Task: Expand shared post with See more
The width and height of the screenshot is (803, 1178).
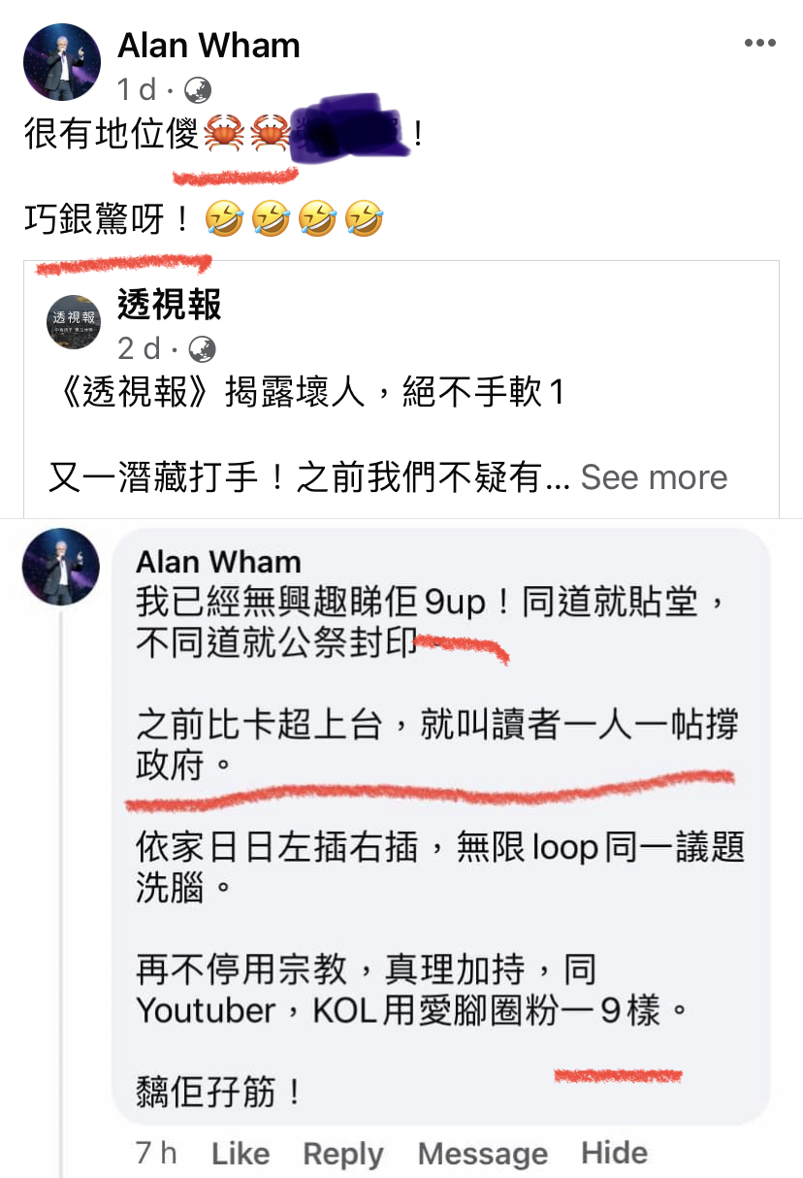Action: (x=654, y=477)
